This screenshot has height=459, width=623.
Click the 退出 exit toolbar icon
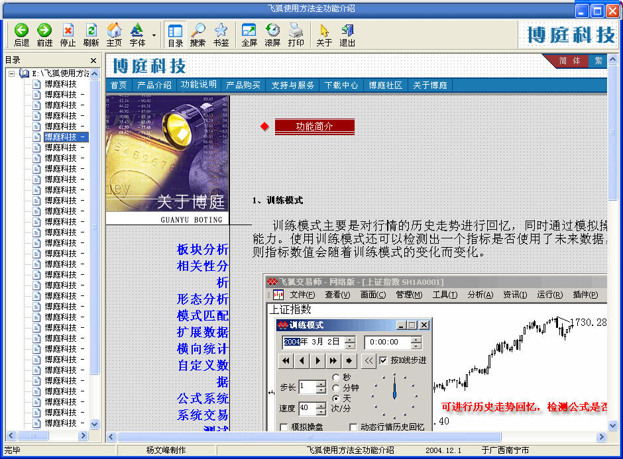(x=347, y=34)
